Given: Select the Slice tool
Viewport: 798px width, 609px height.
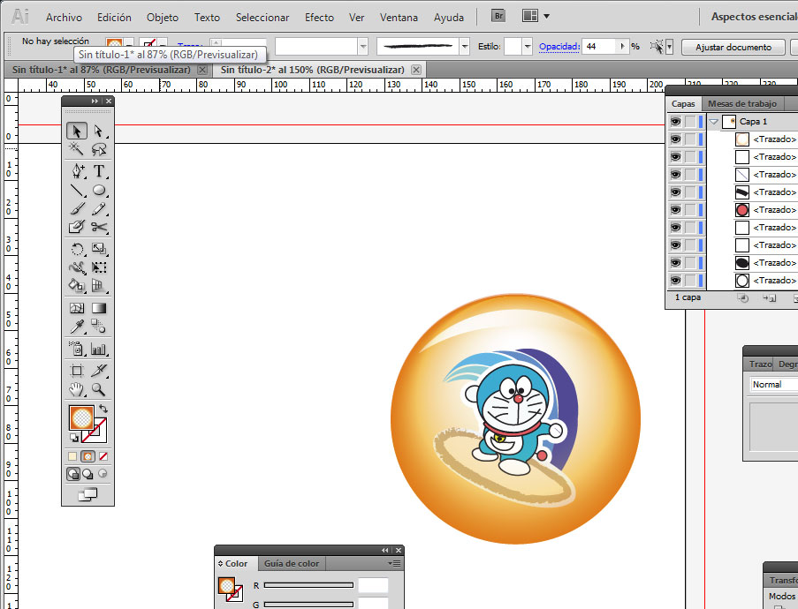Looking at the screenshot, I should click(99, 371).
